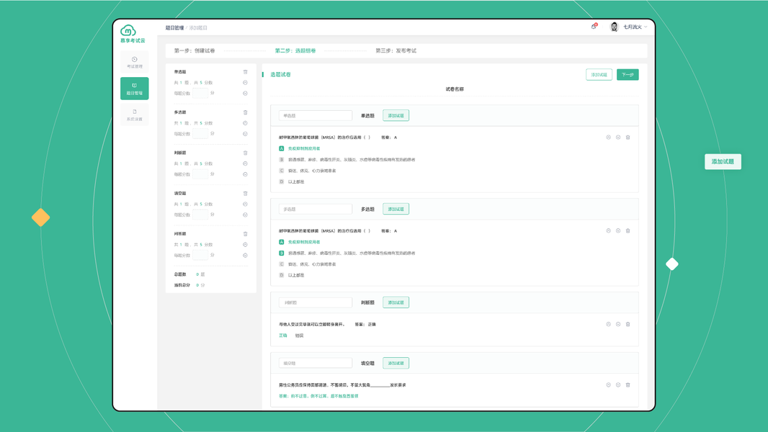Image resolution: width=768 pixels, height=432 pixels.
Task: Open the notification bell in the header
Action: [594, 27]
